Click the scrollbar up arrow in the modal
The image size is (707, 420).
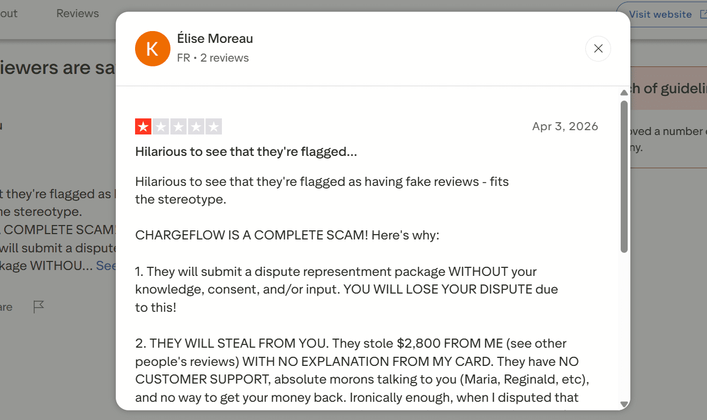tap(624, 92)
